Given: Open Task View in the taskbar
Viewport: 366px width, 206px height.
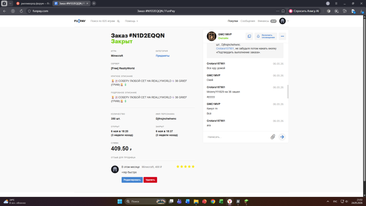Looking at the screenshot, I should 171,201.
